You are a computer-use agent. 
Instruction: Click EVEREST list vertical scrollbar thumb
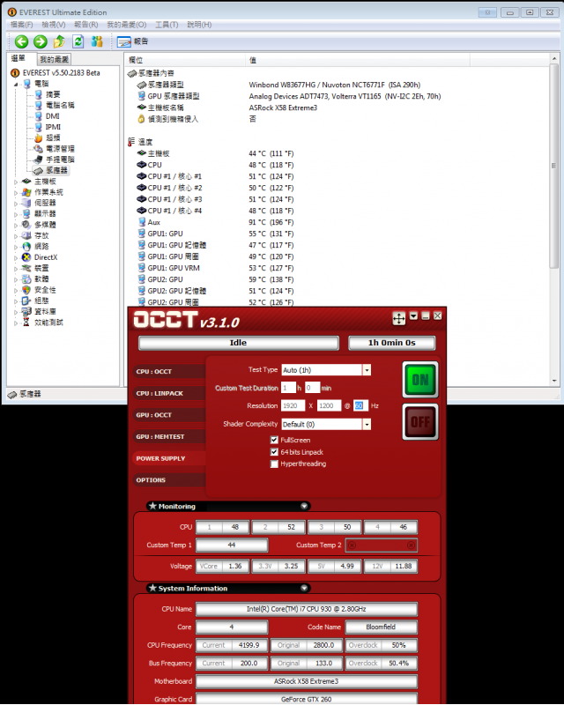tap(553, 166)
